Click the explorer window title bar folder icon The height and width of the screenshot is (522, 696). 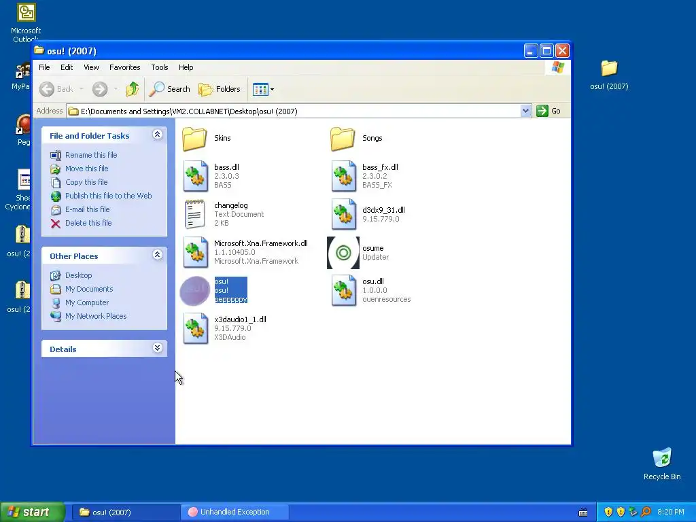point(39,50)
